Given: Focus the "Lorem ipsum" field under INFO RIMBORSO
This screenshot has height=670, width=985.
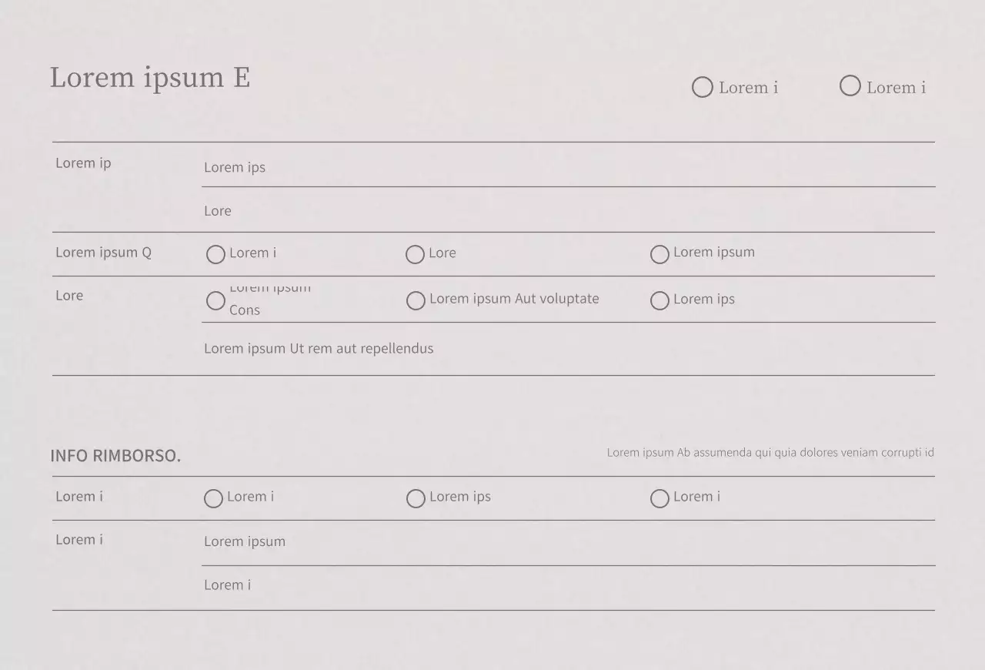Looking at the screenshot, I should point(568,542).
